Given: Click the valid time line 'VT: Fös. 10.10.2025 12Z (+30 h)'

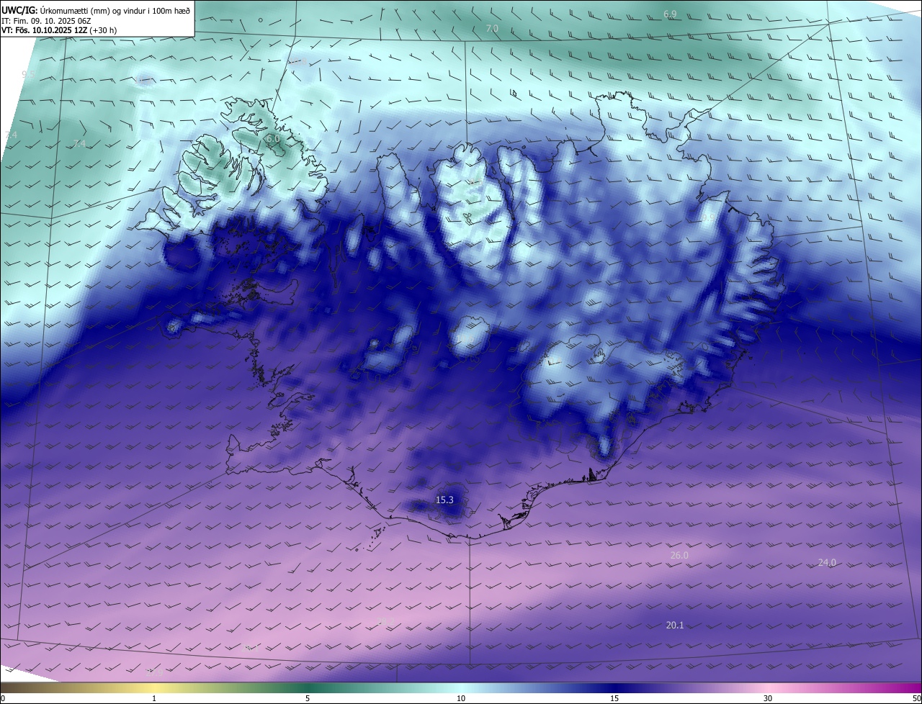Looking at the screenshot, I should tap(59, 30).
